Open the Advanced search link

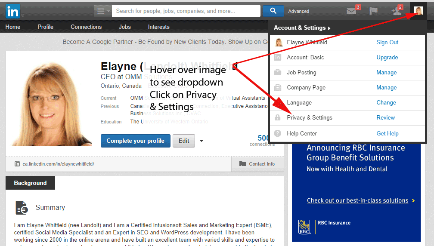(299, 11)
